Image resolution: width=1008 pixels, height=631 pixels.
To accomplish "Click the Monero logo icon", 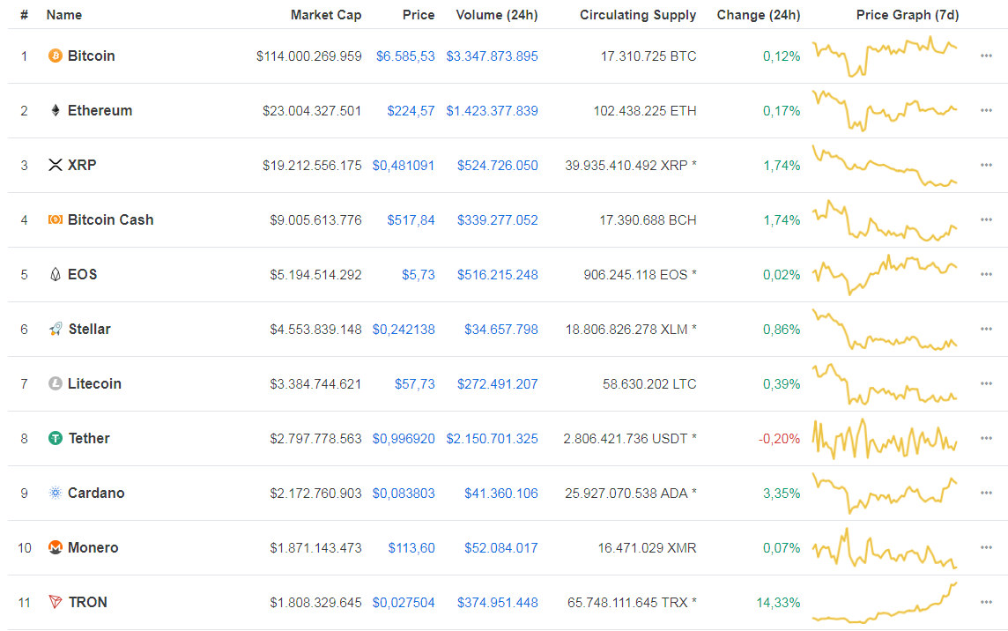I will [x=56, y=548].
